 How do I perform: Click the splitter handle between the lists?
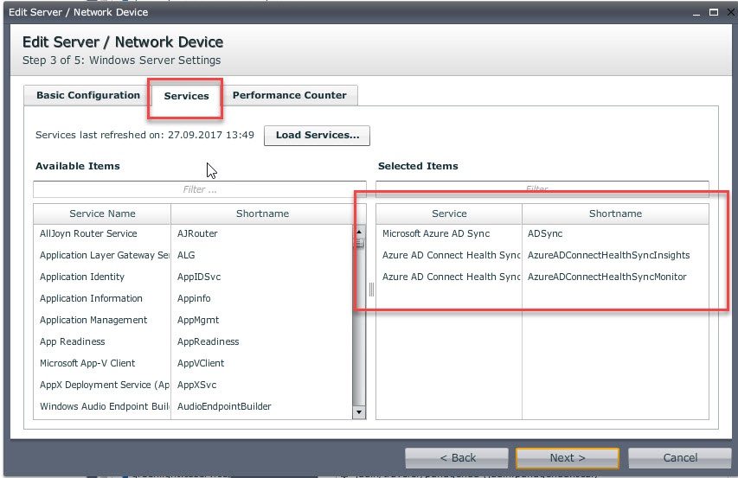(x=371, y=290)
